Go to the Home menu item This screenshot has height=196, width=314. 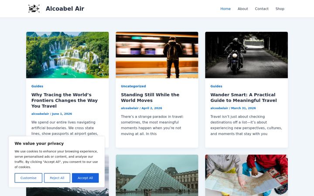coord(225,9)
